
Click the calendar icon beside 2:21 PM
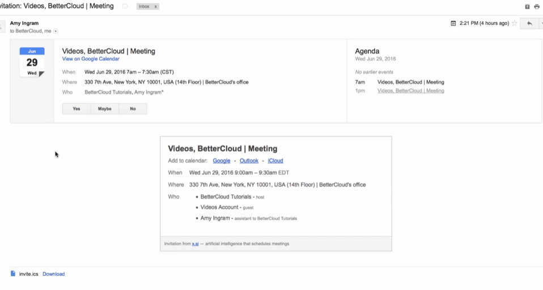pyautogui.click(x=453, y=23)
